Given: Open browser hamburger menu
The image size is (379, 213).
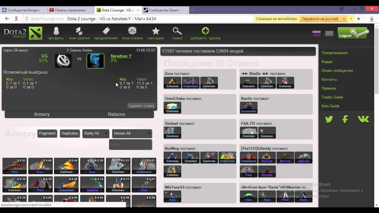Looking at the screenshot, I should [341, 9].
